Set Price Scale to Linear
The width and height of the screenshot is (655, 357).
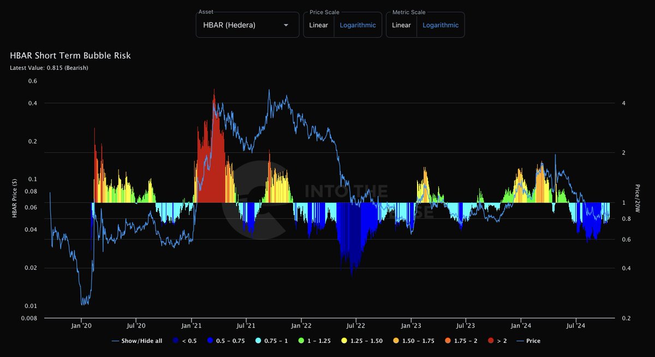(318, 25)
